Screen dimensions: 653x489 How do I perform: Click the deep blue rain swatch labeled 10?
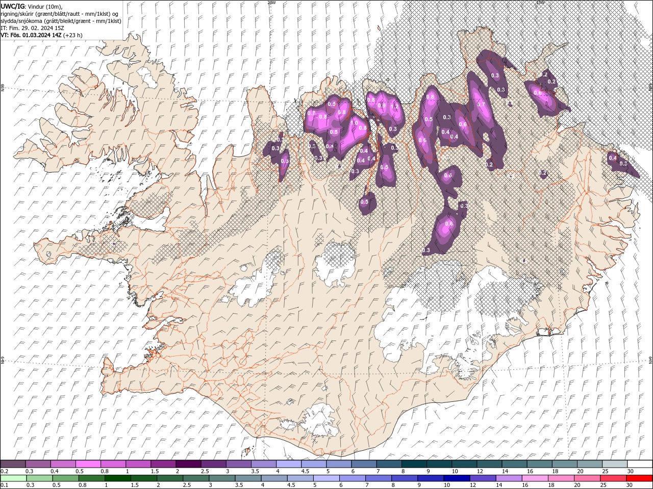[457, 478]
